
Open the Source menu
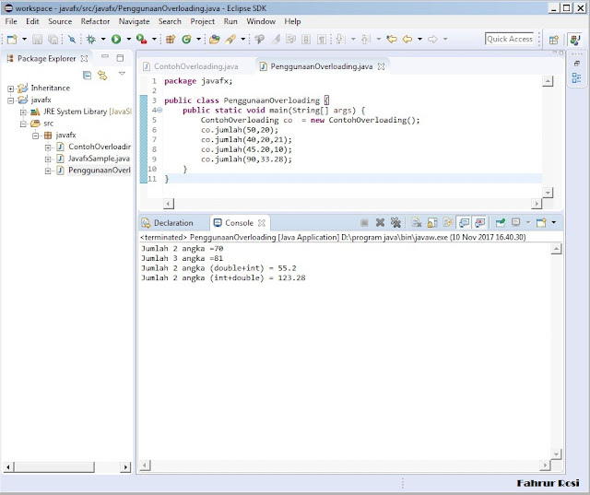(60, 21)
